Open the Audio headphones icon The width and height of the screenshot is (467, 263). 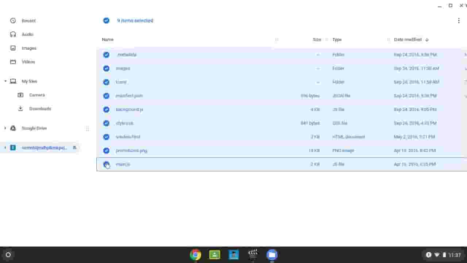[x=13, y=34]
